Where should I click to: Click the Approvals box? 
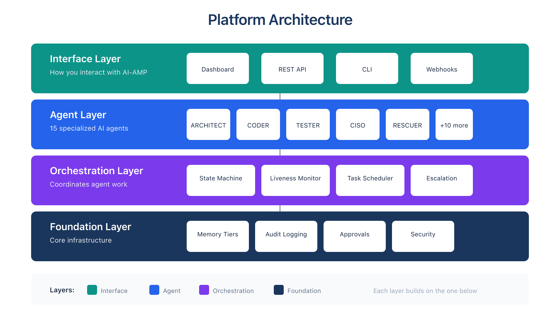pos(354,236)
